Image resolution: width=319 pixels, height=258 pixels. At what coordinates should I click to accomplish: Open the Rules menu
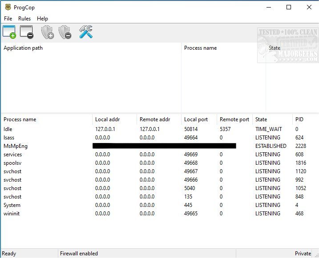pyautogui.click(x=24, y=19)
